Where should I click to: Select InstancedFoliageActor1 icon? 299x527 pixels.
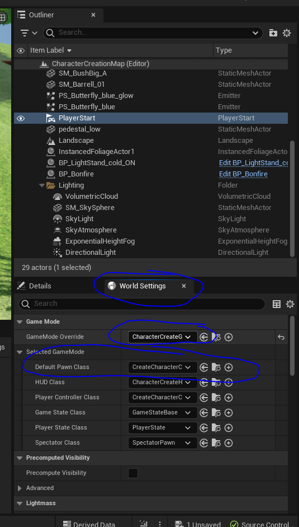pos(51,152)
